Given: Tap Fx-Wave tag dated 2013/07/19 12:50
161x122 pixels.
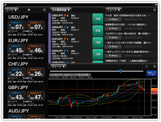Looking at the screenshot, I should coord(113,56).
